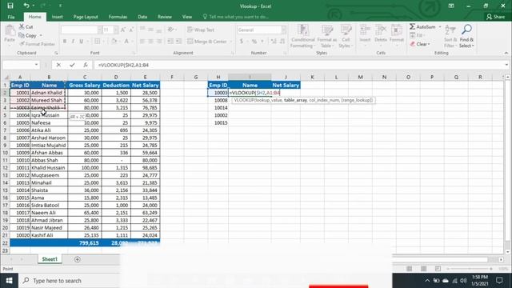Switch to the Page Layout tab
This screenshot has width=512, height=288.
pos(86,17)
